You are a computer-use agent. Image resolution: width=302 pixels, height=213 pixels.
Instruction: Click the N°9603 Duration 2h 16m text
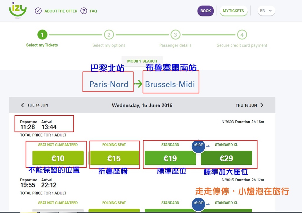pyautogui.click(x=243, y=122)
